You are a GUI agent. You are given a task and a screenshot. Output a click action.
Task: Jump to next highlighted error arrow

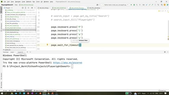(x=168, y=11)
